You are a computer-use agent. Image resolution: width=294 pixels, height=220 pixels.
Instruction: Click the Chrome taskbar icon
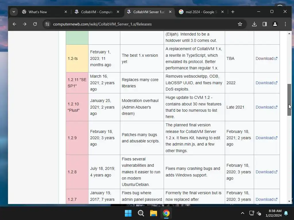[166, 213]
